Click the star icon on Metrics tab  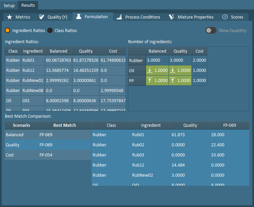(x=9, y=17)
